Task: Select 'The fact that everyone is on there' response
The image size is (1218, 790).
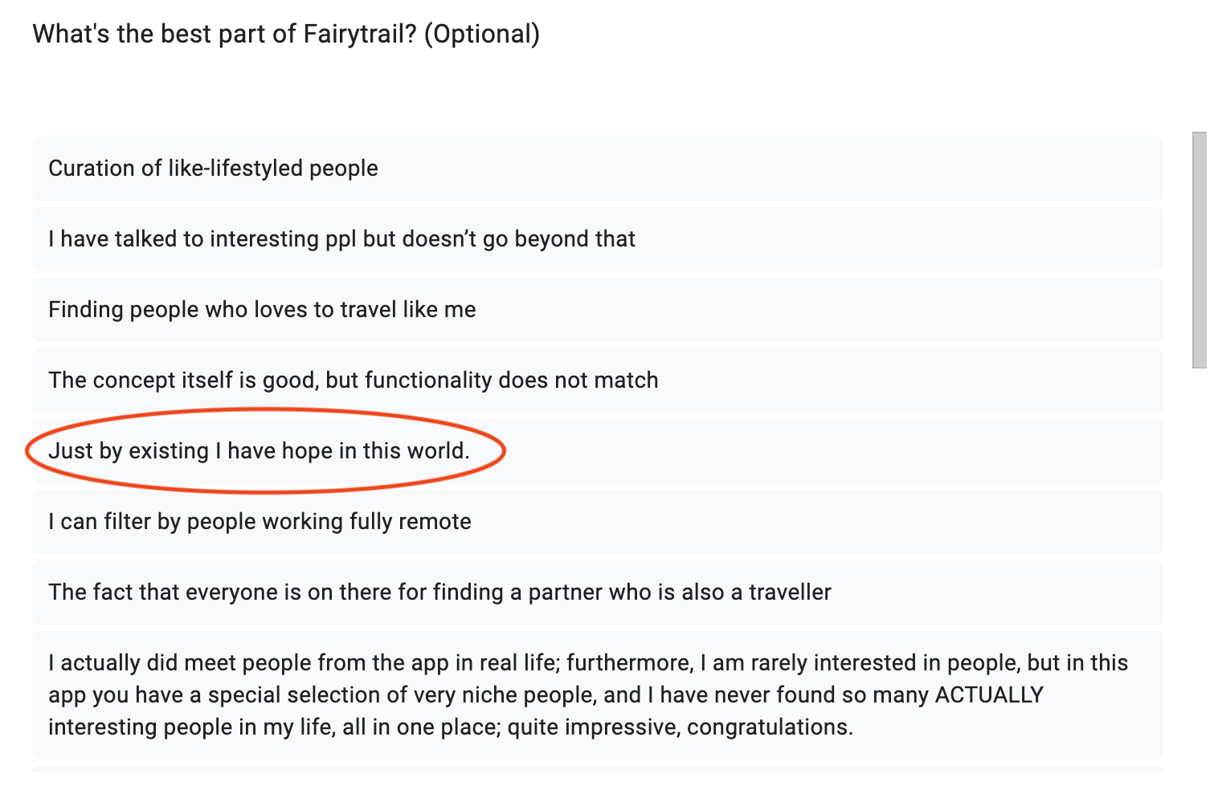Action: pyautogui.click(x=597, y=592)
